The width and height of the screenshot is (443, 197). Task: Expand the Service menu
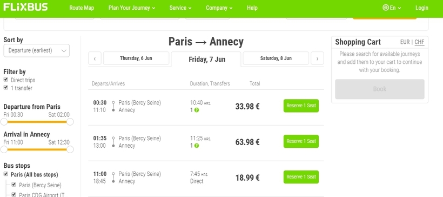(x=180, y=8)
